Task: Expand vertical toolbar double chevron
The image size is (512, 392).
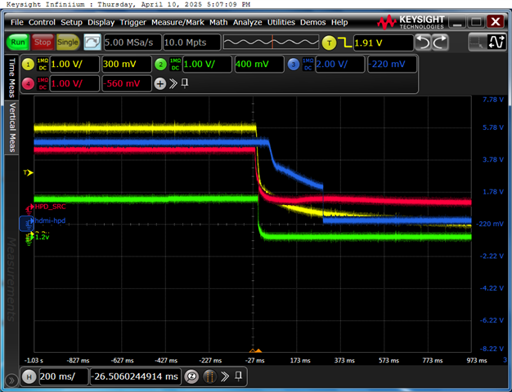Action: [173, 83]
